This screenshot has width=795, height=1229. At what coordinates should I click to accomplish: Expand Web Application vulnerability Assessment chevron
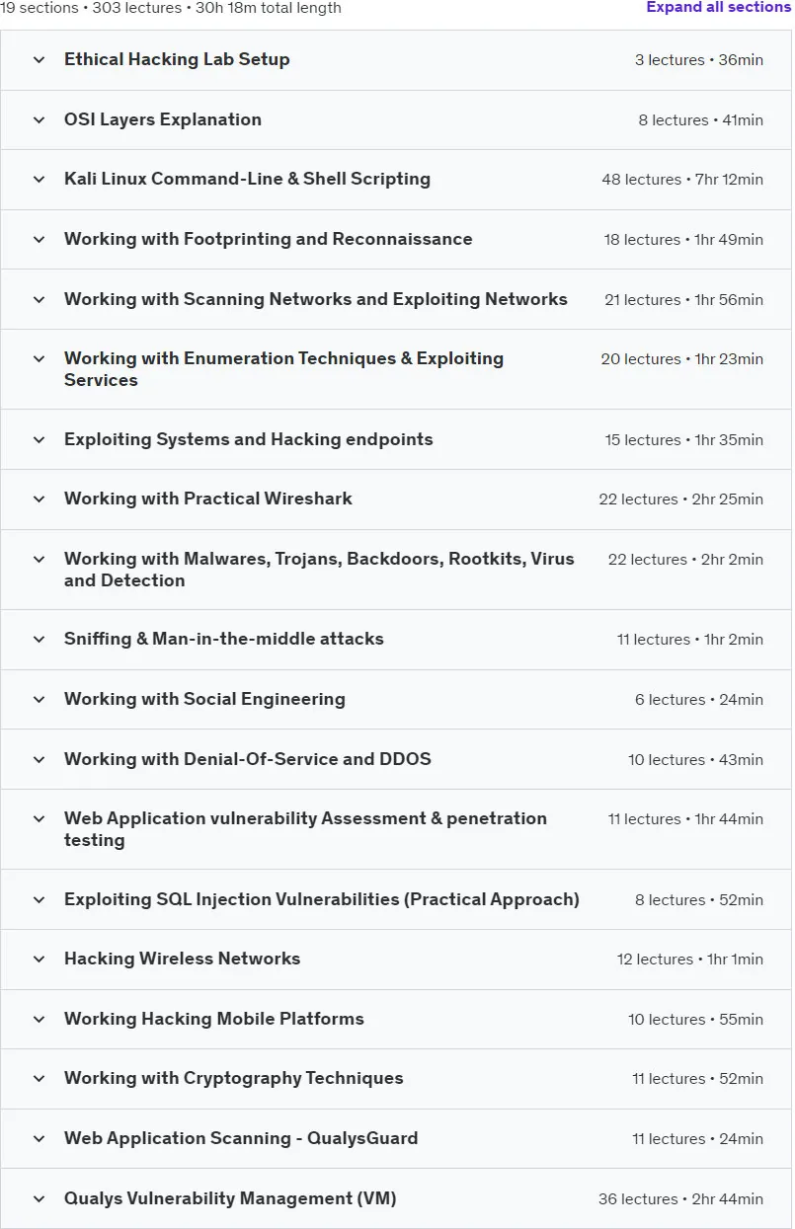[40, 819]
